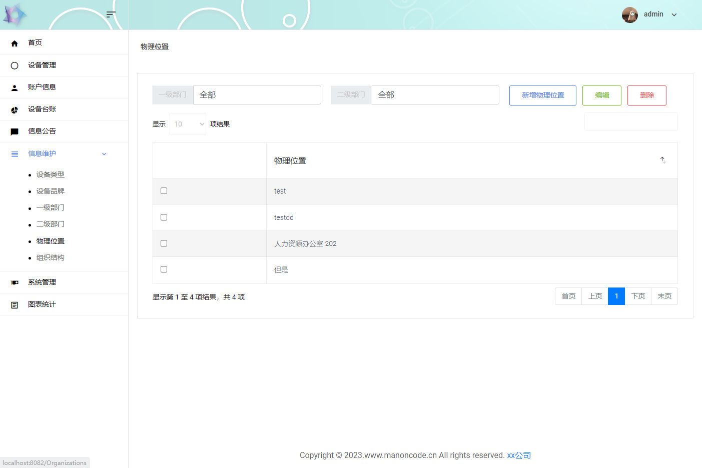The image size is (702, 468).
Task: Open the 一级部门 dropdown showing 全部
Action: click(x=257, y=95)
